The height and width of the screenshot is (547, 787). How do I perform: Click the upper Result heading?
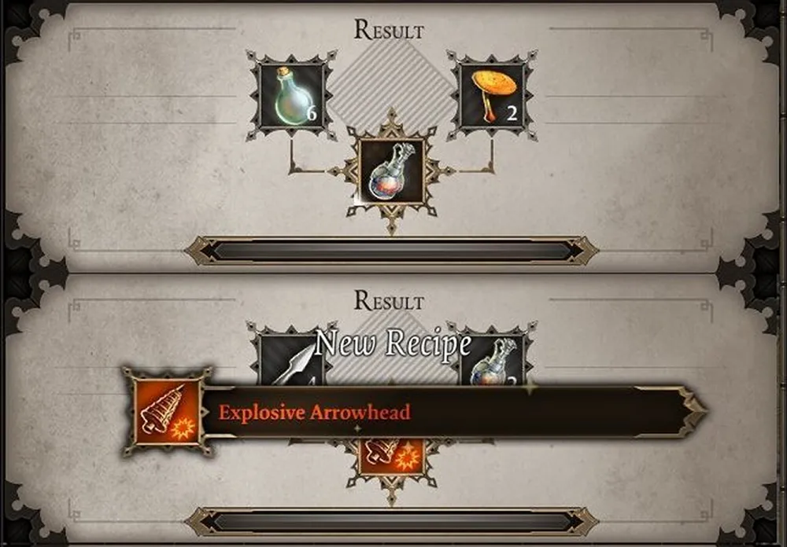click(x=389, y=30)
